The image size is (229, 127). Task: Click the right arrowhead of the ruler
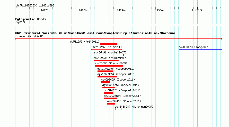tap(221, 8)
